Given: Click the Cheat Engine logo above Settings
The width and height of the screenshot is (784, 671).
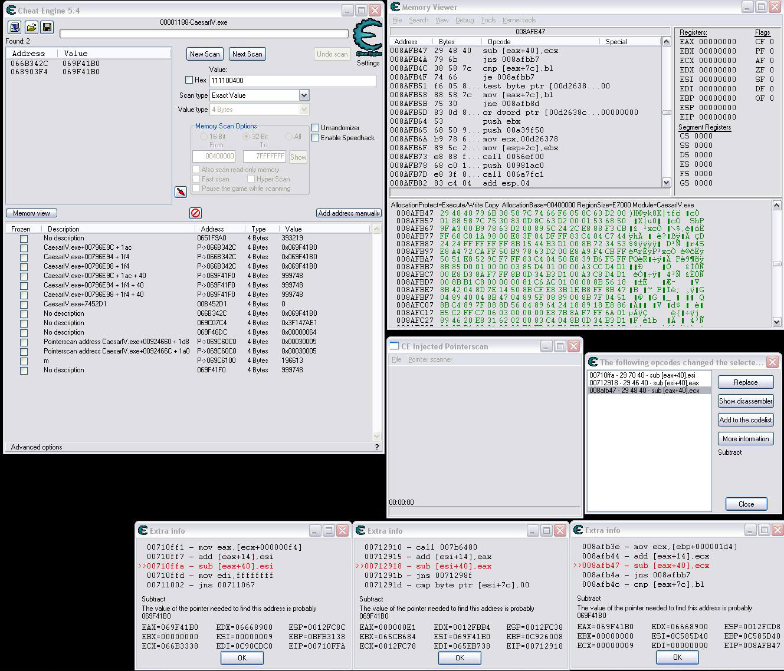Looking at the screenshot, I should click(368, 38).
